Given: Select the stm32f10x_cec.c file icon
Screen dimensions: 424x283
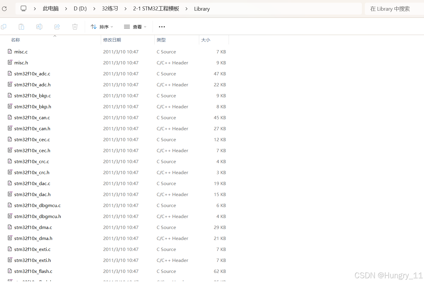Looking at the screenshot, I should [x=10, y=139].
